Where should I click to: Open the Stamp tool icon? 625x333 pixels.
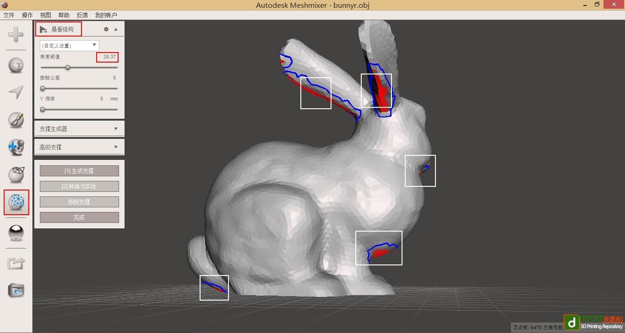(16, 147)
